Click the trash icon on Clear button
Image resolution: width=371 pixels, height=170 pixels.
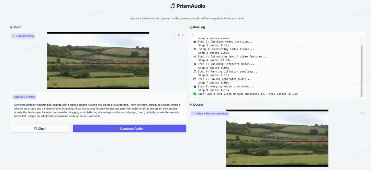[x=36, y=129]
